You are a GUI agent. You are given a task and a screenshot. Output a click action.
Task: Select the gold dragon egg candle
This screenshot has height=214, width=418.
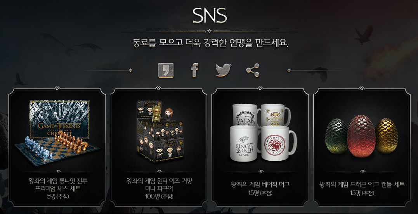pos(386,136)
